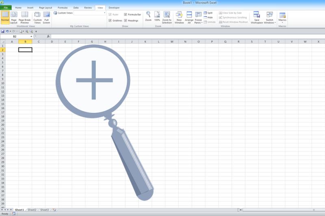Switch to the Insert tab

click(30, 8)
